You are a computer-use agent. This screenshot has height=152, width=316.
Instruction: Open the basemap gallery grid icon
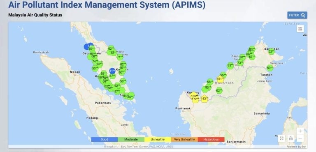[x=300, y=29]
